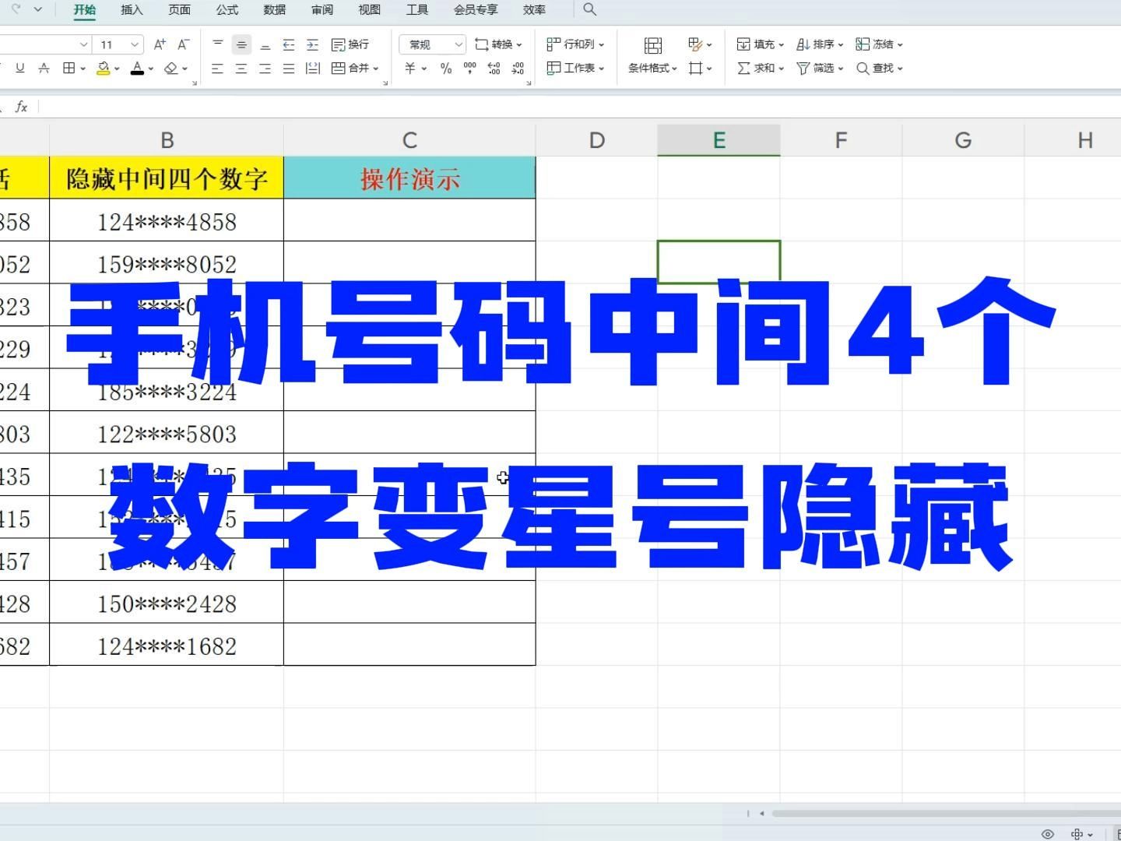Screen dimensions: 1121x841
Task: Open the 页面 ribbon tab
Action: (x=179, y=9)
